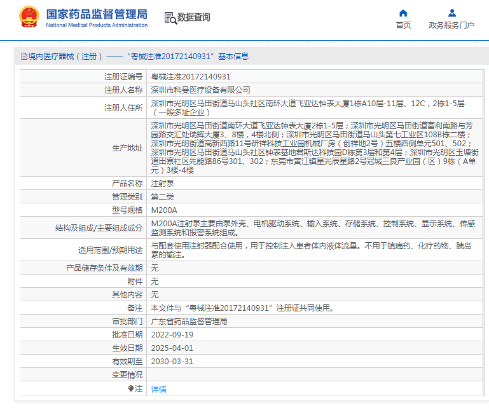Click the 产品名称 row label

(x=127, y=184)
